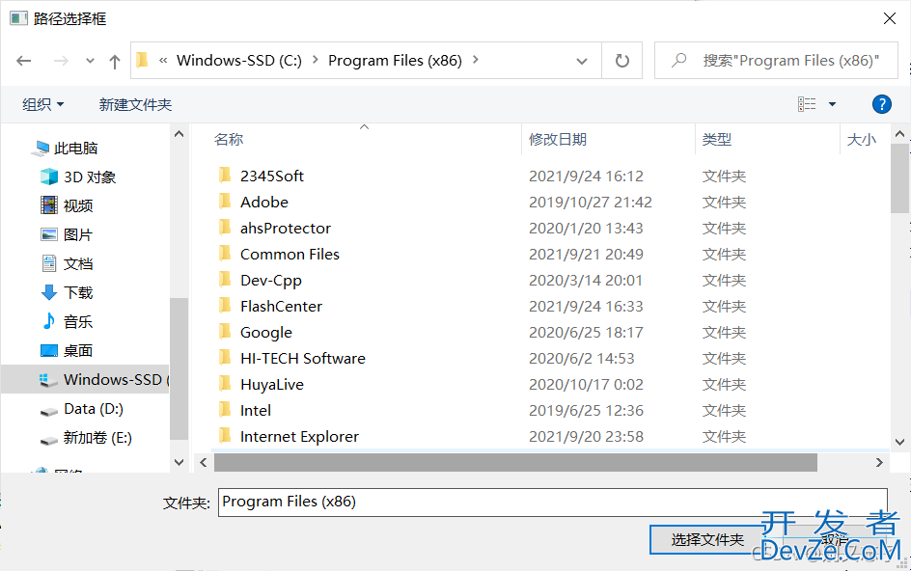The height and width of the screenshot is (571, 911).
Task: Click the date 2020/10/17 0:02
Action: 586,385
